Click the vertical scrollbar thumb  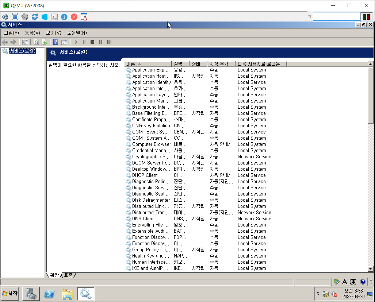pyautogui.click(x=371, y=95)
